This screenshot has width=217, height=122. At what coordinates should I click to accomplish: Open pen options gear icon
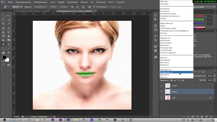pos(90,7)
